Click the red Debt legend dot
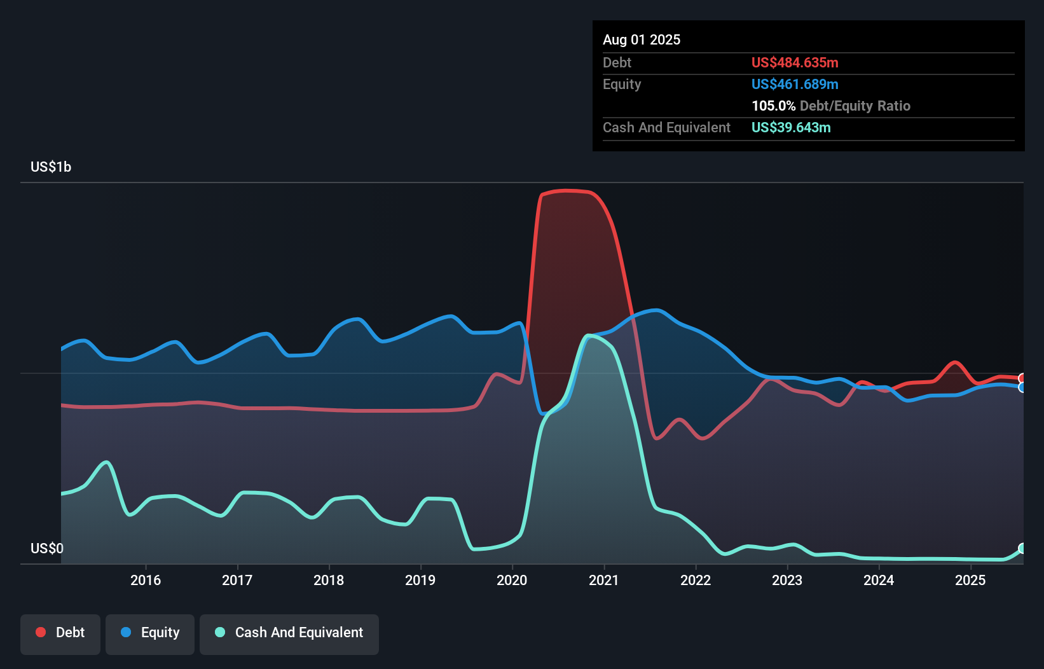The image size is (1044, 669). pos(40,632)
